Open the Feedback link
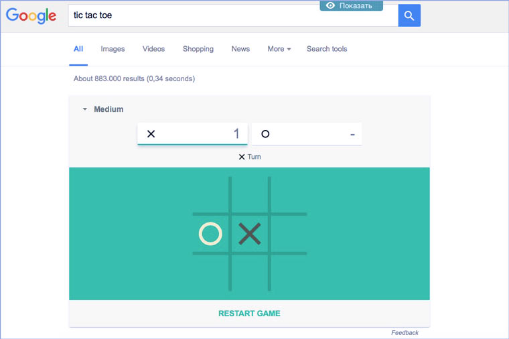The width and height of the screenshot is (509, 339). click(405, 333)
